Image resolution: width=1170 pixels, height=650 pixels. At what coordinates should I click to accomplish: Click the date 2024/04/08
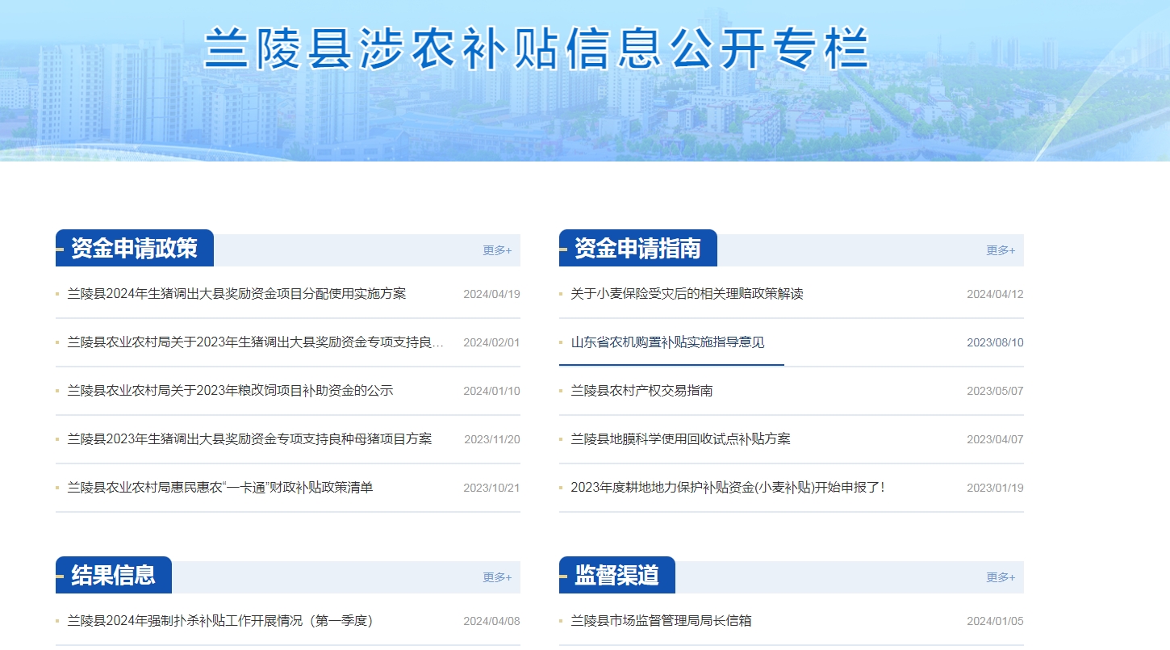[x=491, y=622]
